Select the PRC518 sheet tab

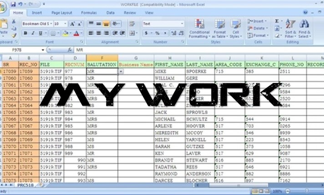[25, 185]
